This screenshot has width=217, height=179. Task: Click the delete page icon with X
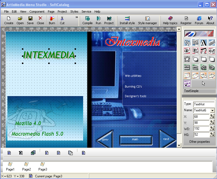[x=21, y=153]
